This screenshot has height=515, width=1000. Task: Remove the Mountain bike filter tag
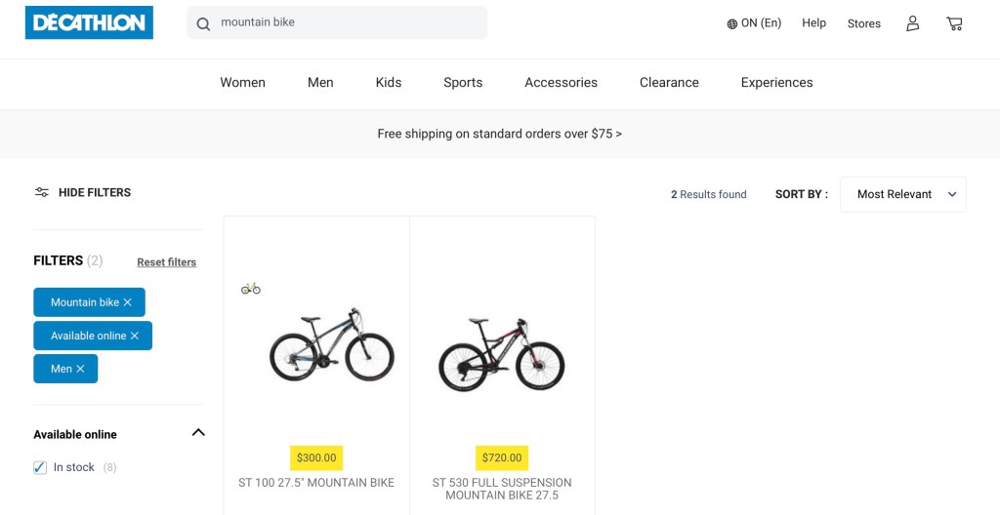click(127, 302)
